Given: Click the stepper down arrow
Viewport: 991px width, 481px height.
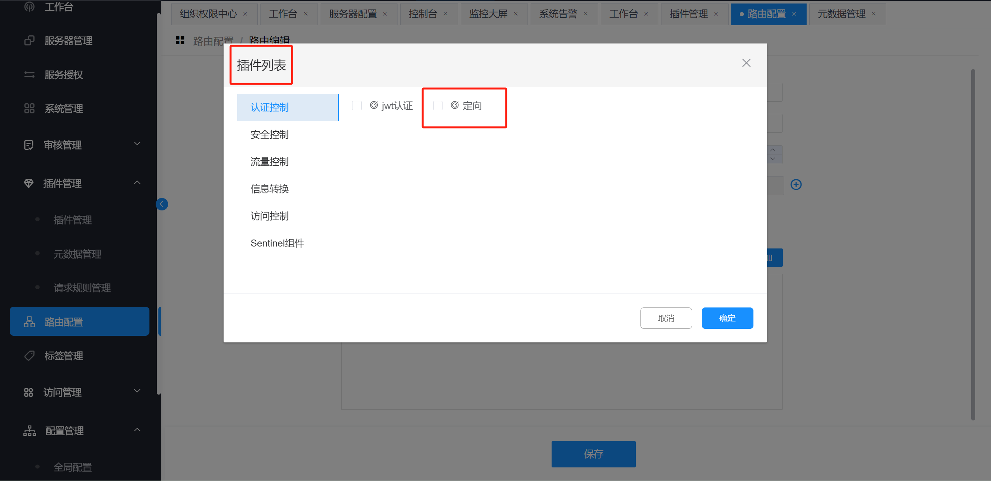Looking at the screenshot, I should (773, 159).
